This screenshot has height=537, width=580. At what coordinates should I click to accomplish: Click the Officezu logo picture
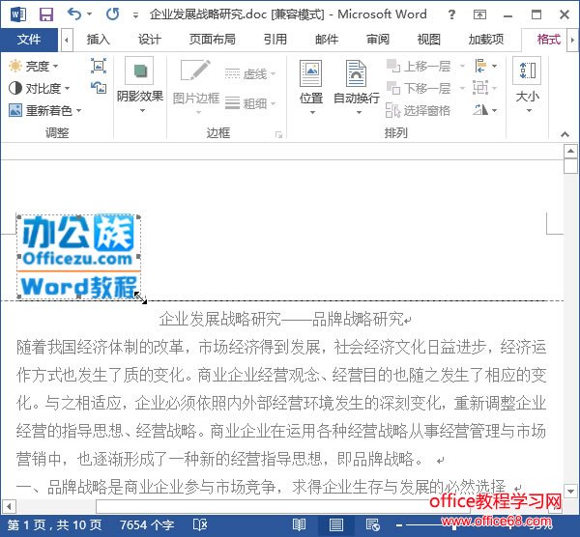click(78, 257)
